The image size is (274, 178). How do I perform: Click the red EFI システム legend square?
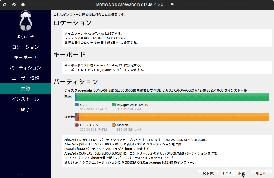(x=77, y=125)
